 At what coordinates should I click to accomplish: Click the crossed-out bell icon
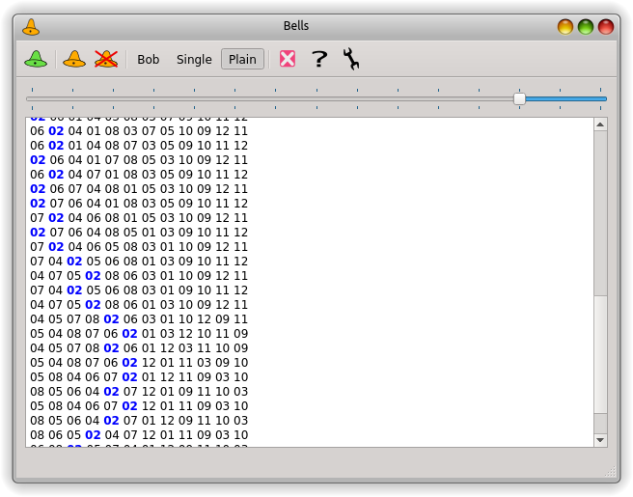(x=106, y=59)
